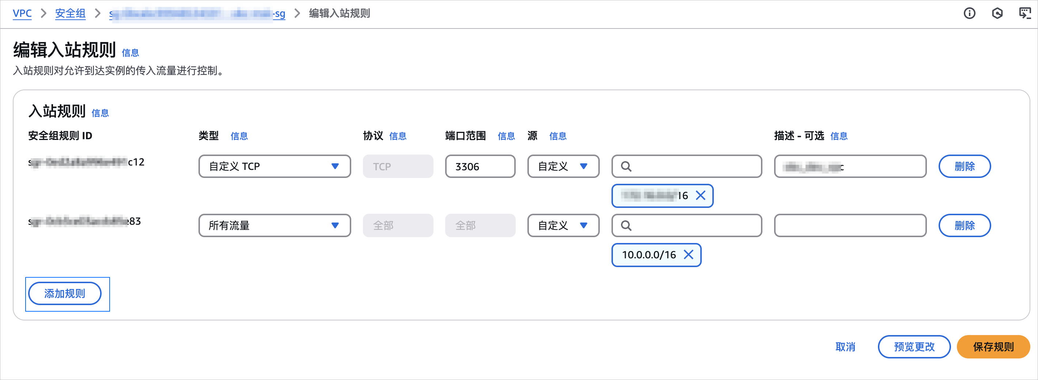Click the rule ID ending in 83

(85, 221)
